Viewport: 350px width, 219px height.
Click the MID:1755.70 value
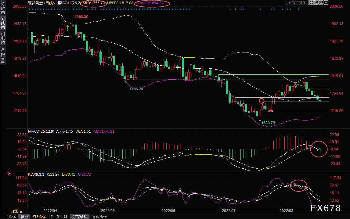[94, 3]
